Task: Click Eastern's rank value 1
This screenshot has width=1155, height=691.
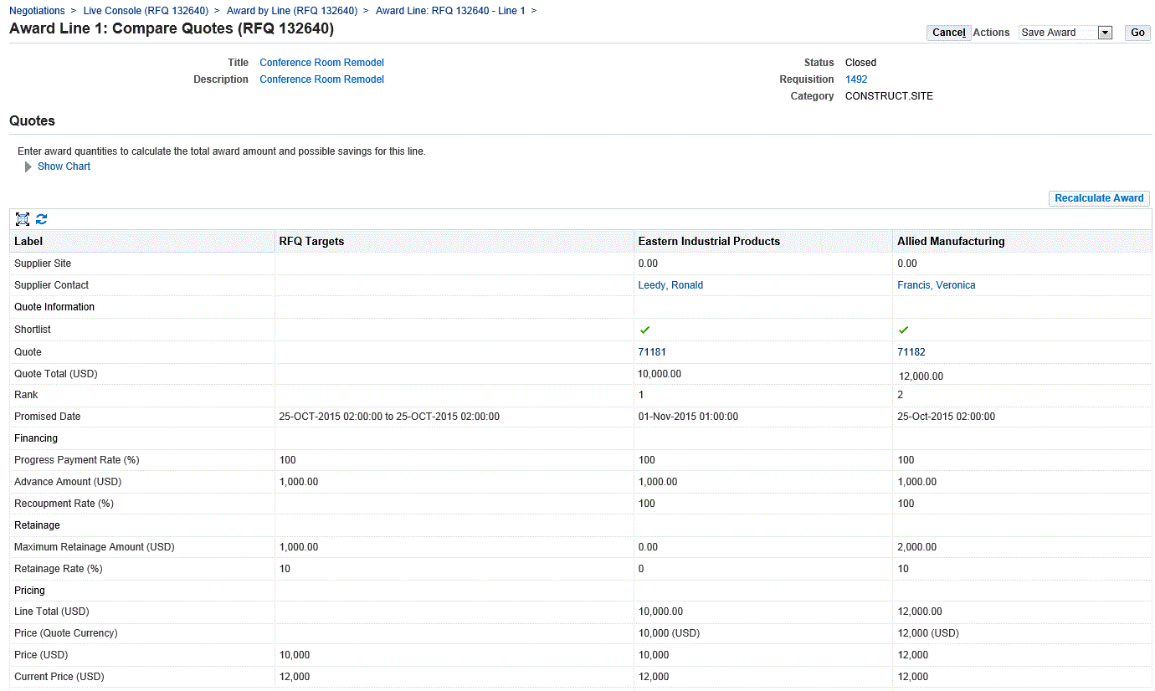Action: 641,395
